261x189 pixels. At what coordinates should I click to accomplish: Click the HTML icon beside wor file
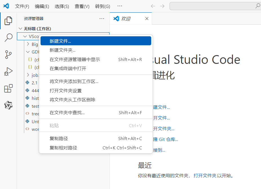click(x=28, y=129)
